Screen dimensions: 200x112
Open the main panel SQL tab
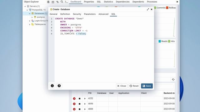99,2
